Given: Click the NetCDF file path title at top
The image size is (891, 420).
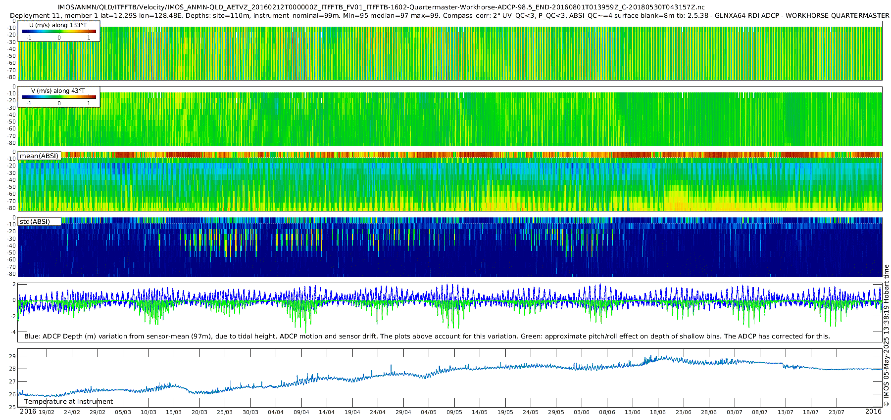Looking at the screenshot, I should pyautogui.click(x=381, y=7).
